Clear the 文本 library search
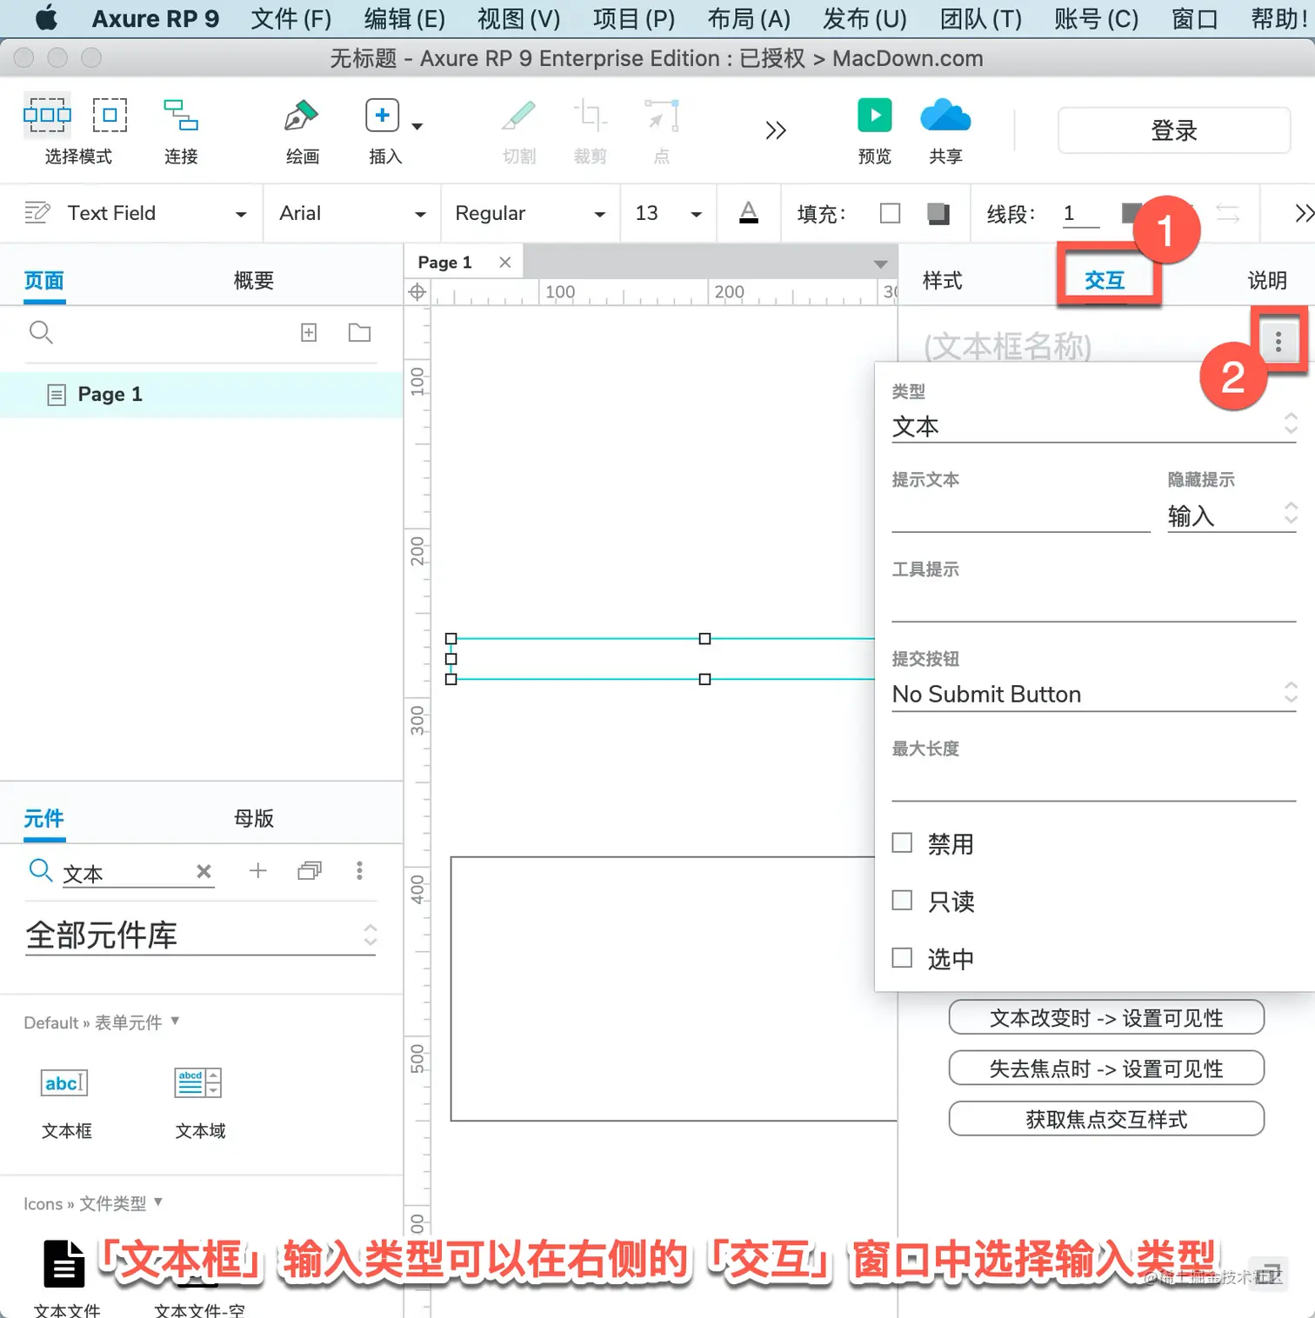This screenshot has width=1315, height=1318. pyautogui.click(x=204, y=871)
